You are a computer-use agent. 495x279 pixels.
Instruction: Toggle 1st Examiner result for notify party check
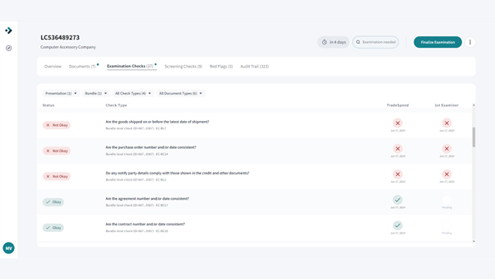[447, 174]
